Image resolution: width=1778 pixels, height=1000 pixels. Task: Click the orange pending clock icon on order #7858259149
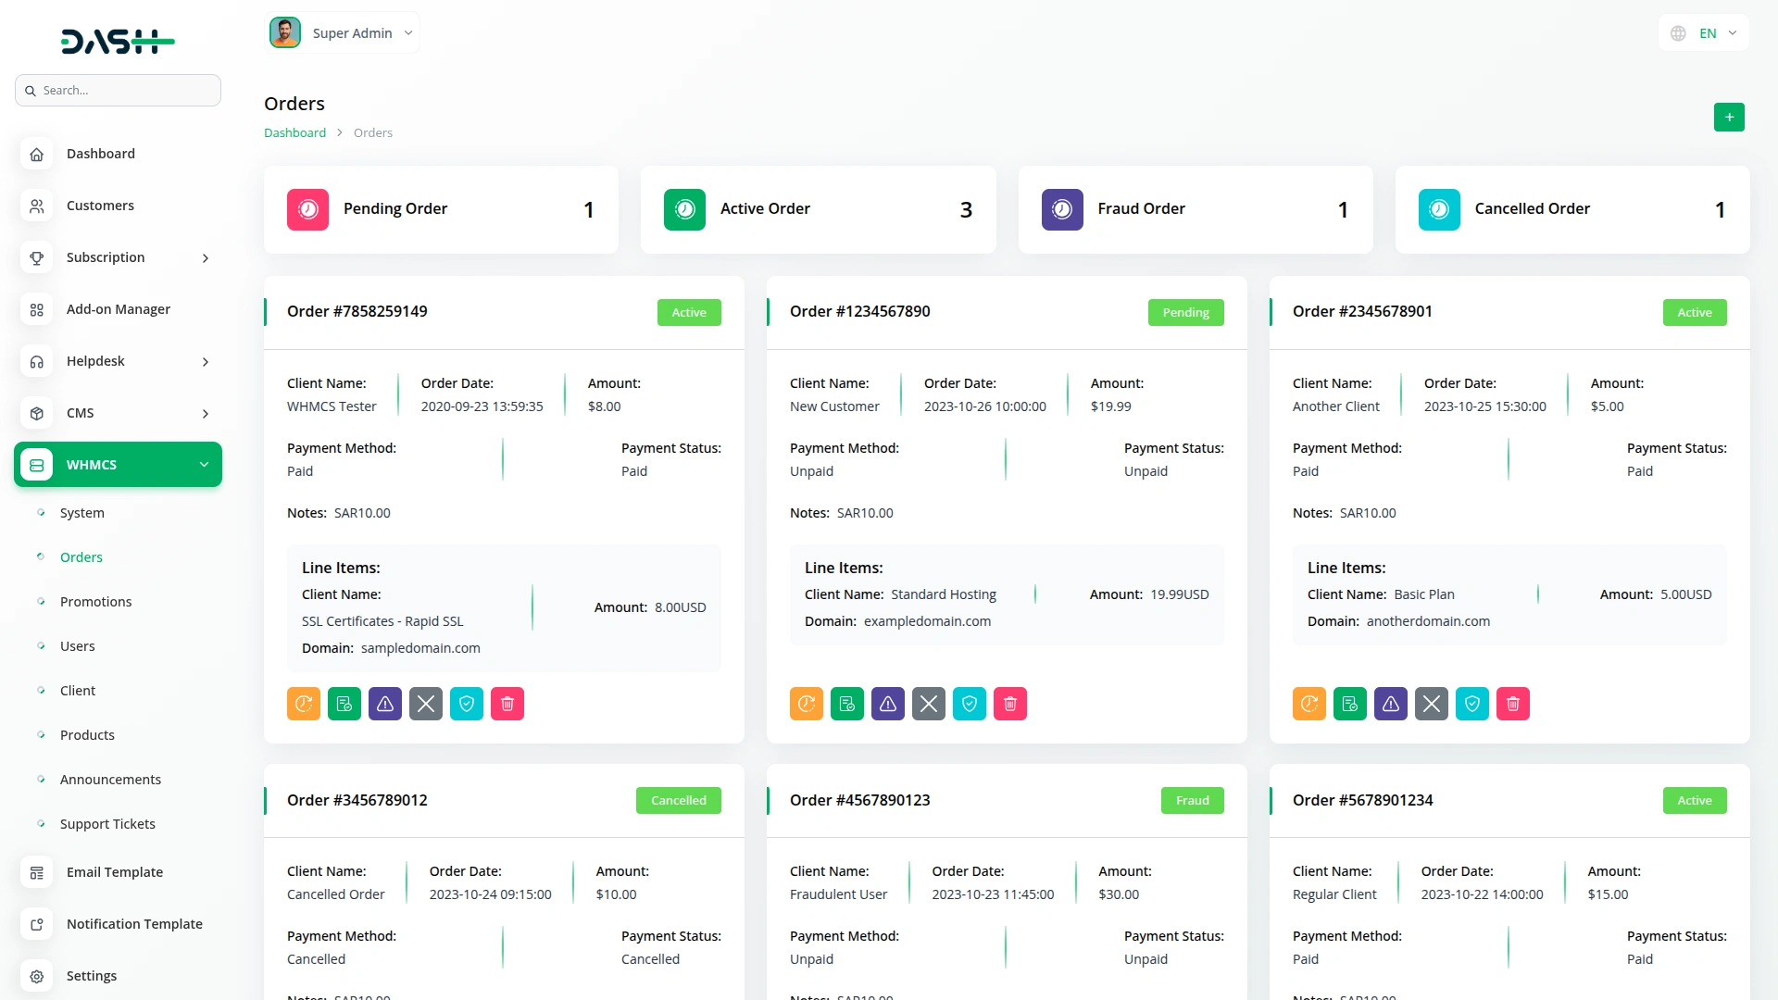coord(304,704)
